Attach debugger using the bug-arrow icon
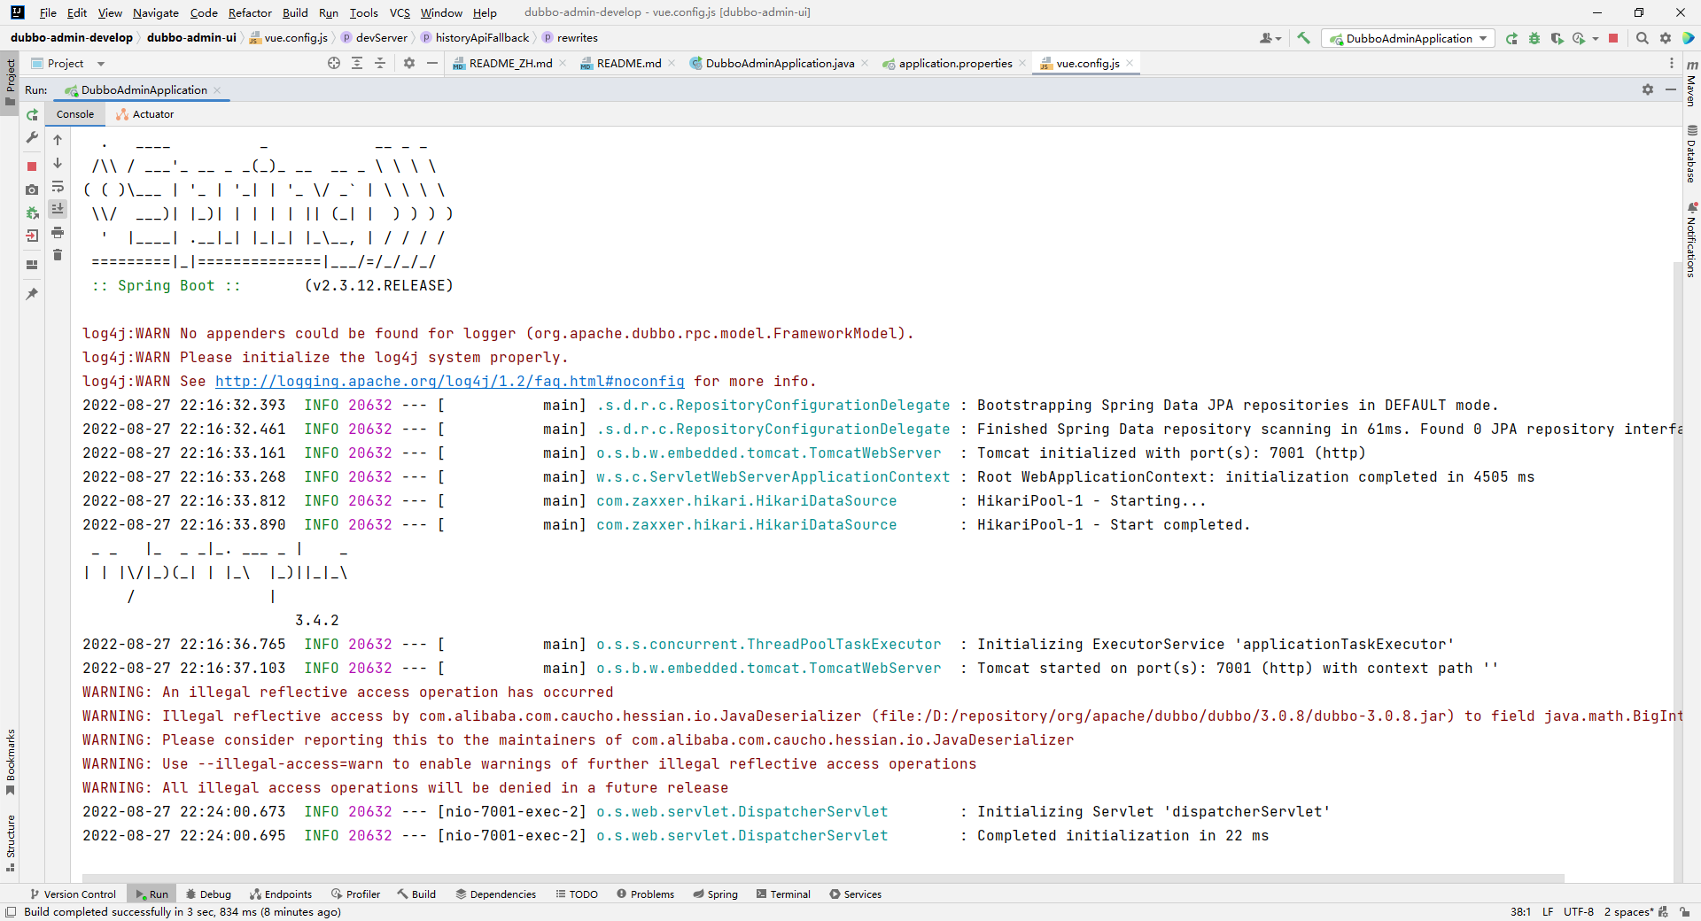The height and width of the screenshot is (921, 1701). [x=32, y=213]
